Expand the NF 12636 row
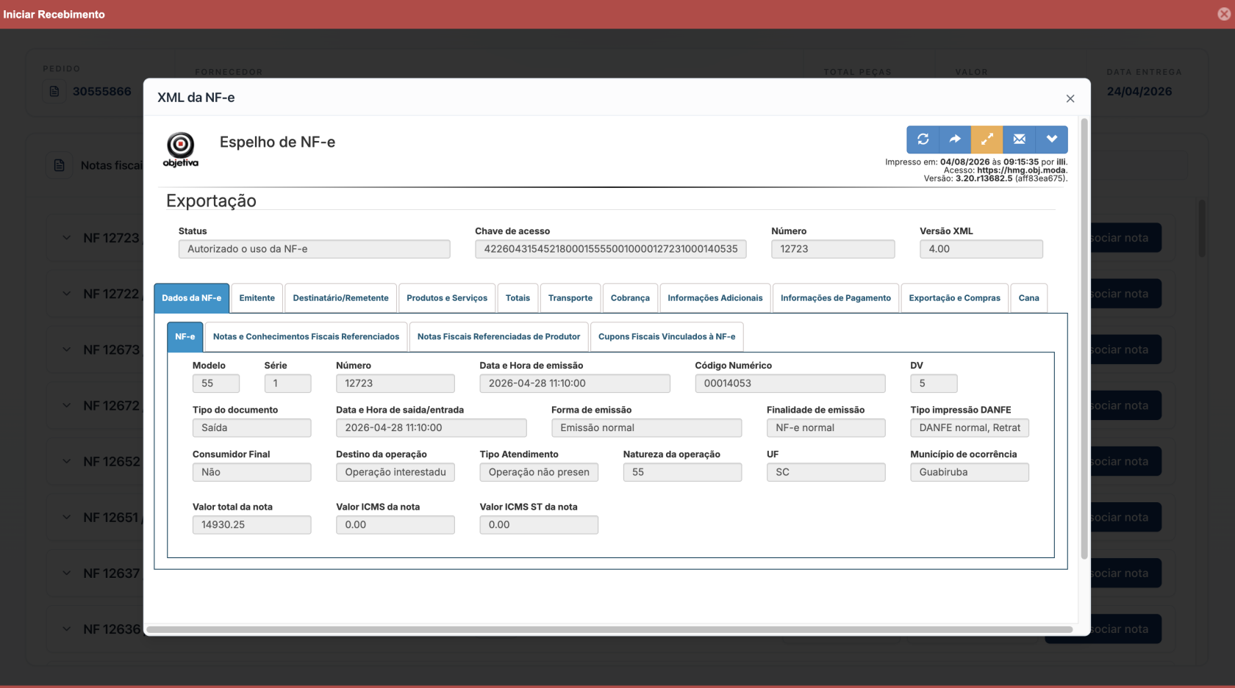The height and width of the screenshot is (688, 1235). 66,629
